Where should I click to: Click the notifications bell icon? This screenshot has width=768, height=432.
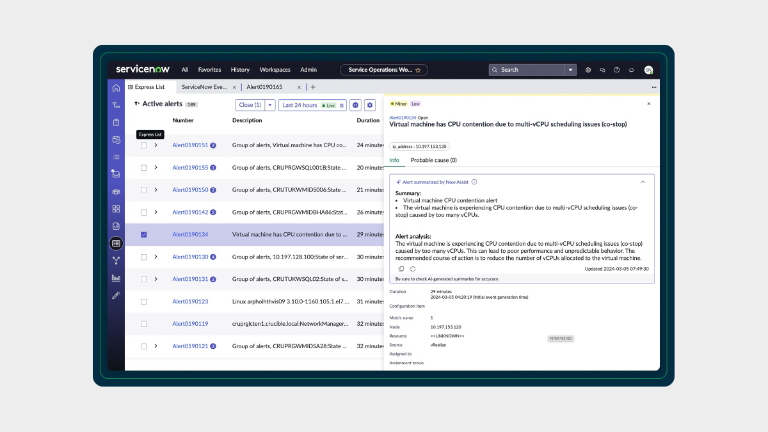631,70
